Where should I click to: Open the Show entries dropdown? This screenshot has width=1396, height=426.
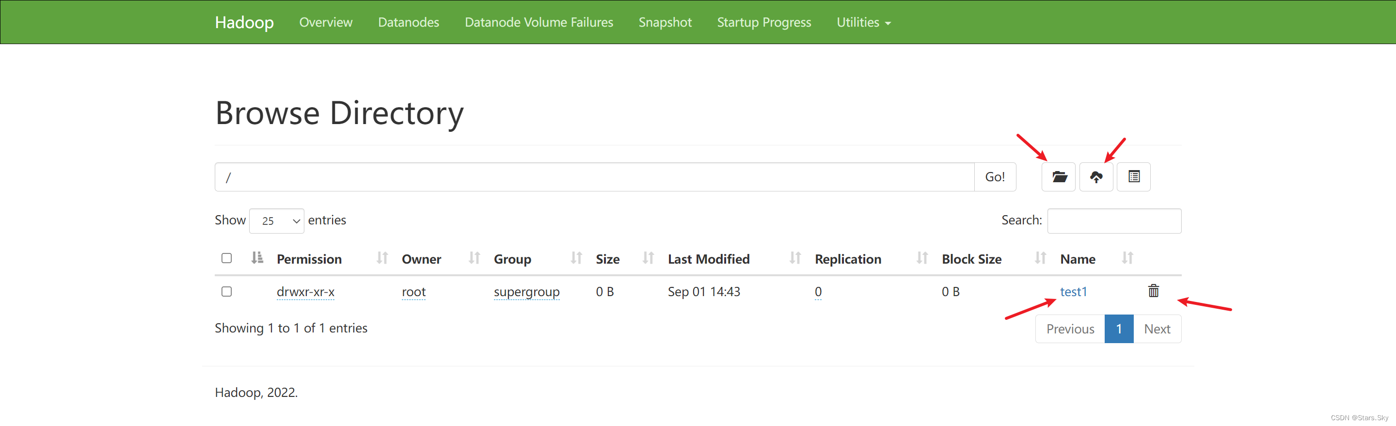pyautogui.click(x=276, y=221)
